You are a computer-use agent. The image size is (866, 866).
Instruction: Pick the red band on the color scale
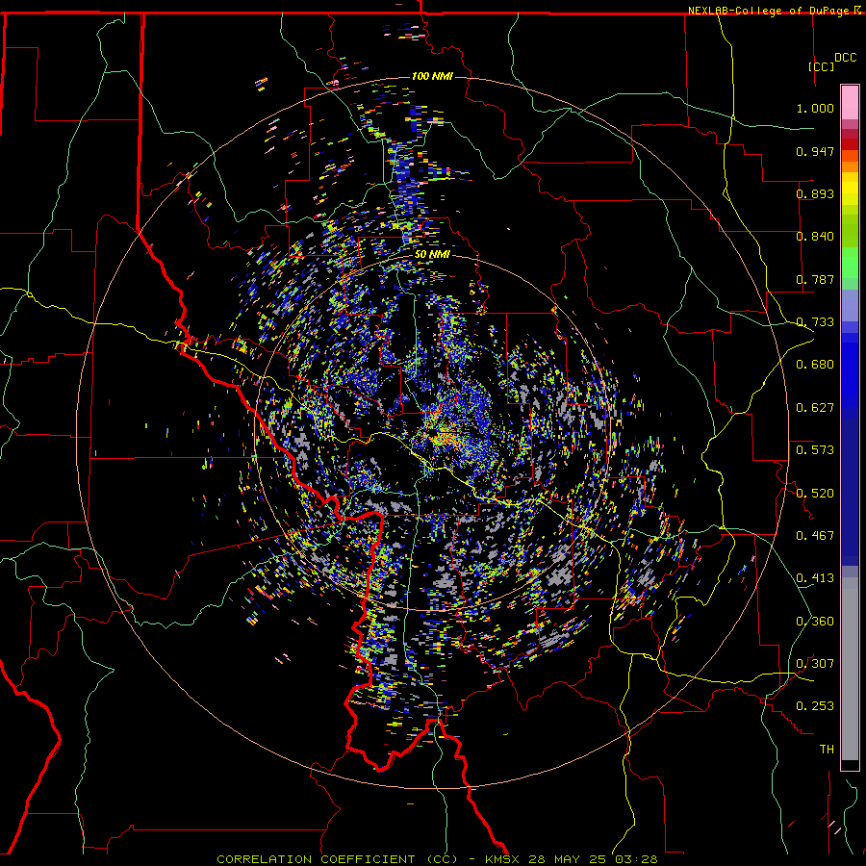click(x=850, y=144)
